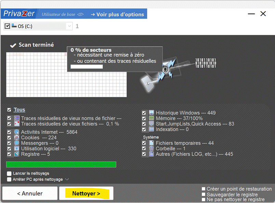This screenshot has width=275, height=203.
Task: Click Activités Internet --- 5864 label
Action: (49, 132)
